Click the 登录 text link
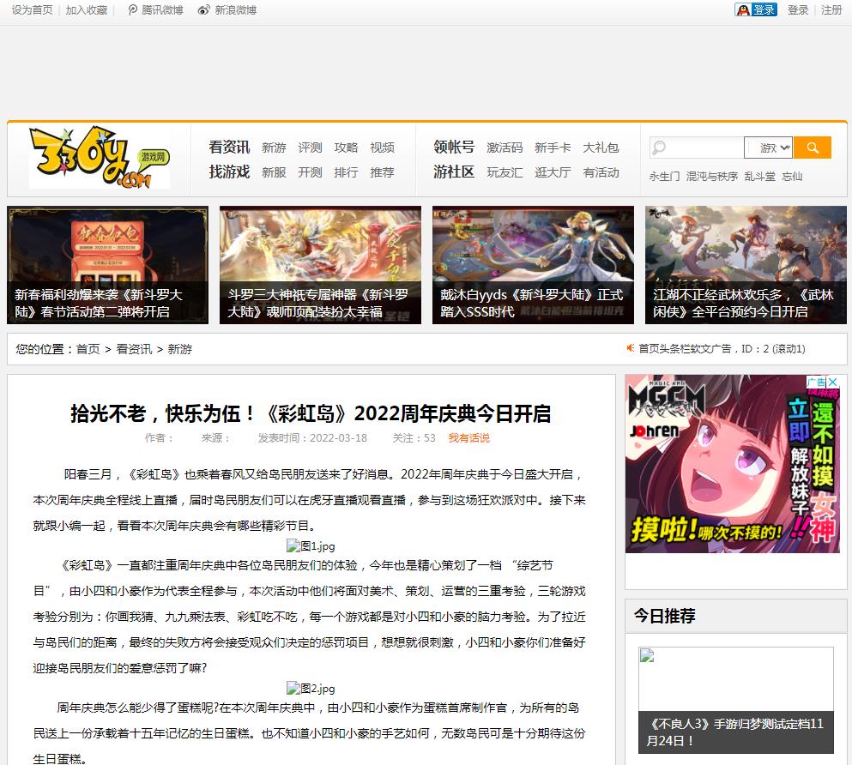The width and height of the screenshot is (852, 765). pos(798,9)
